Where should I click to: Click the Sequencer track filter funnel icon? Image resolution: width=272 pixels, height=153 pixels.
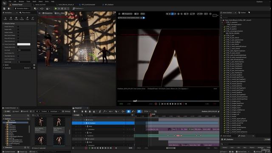coord(132,115)
